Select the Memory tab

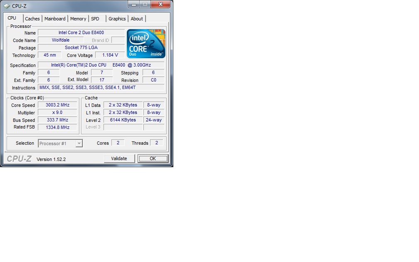point(78,19)
